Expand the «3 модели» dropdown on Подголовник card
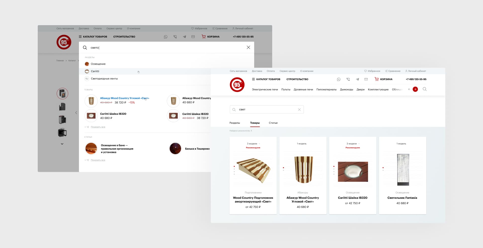The width and height of the screenshot is (483, 248). 253,144
